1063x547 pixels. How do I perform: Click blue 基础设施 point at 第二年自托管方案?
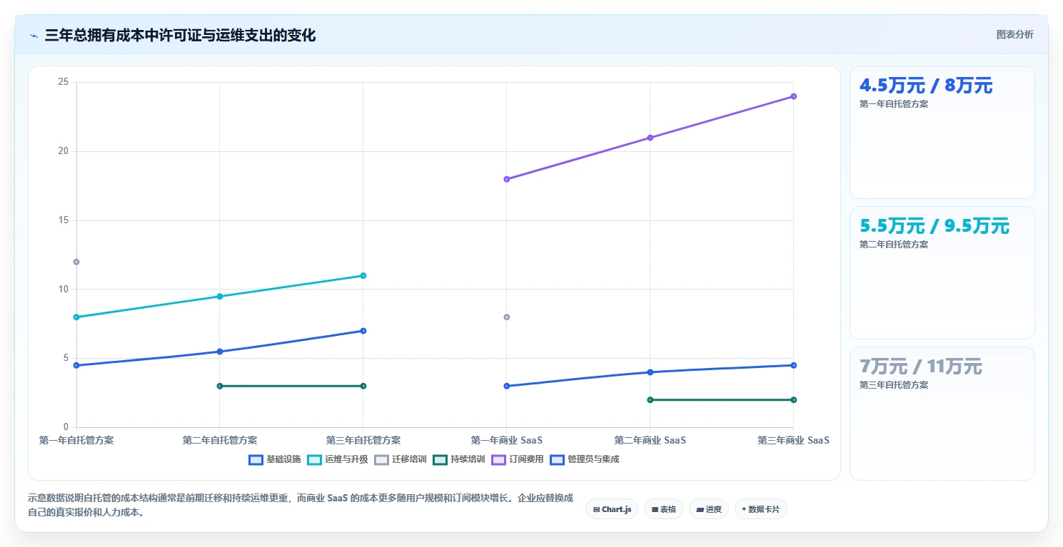point(220,352)
